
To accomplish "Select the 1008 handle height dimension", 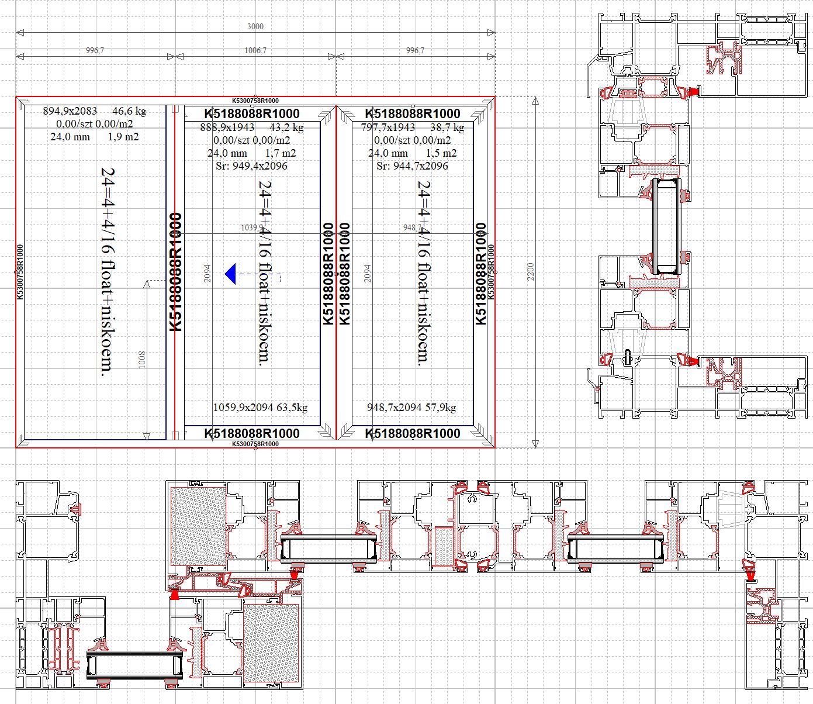I will [x=141, y=359].
